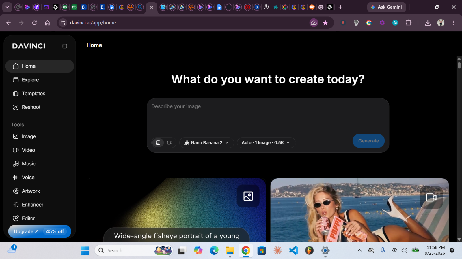Bookmark this page with the star
This screenshot has width=462, height=259.
tap(325, 23)
